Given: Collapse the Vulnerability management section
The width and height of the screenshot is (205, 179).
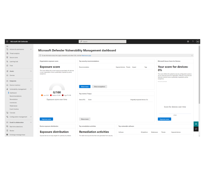Looking at the screenshot, I should (x=31, y=89).
